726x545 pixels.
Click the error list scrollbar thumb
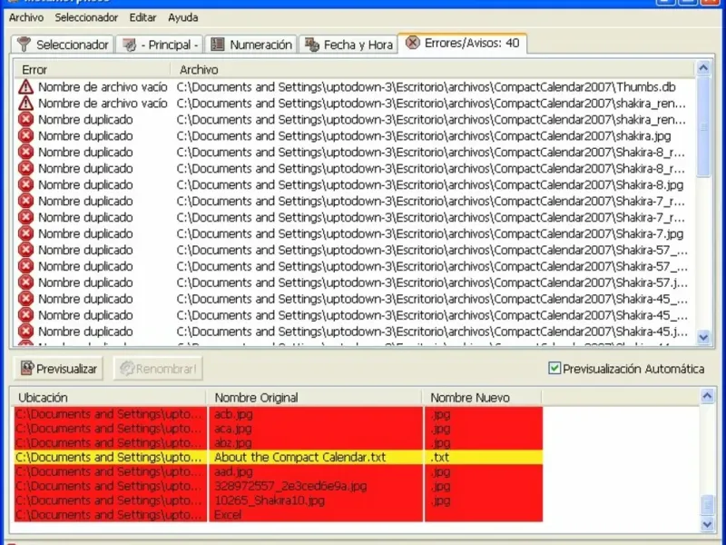(703, 126)
